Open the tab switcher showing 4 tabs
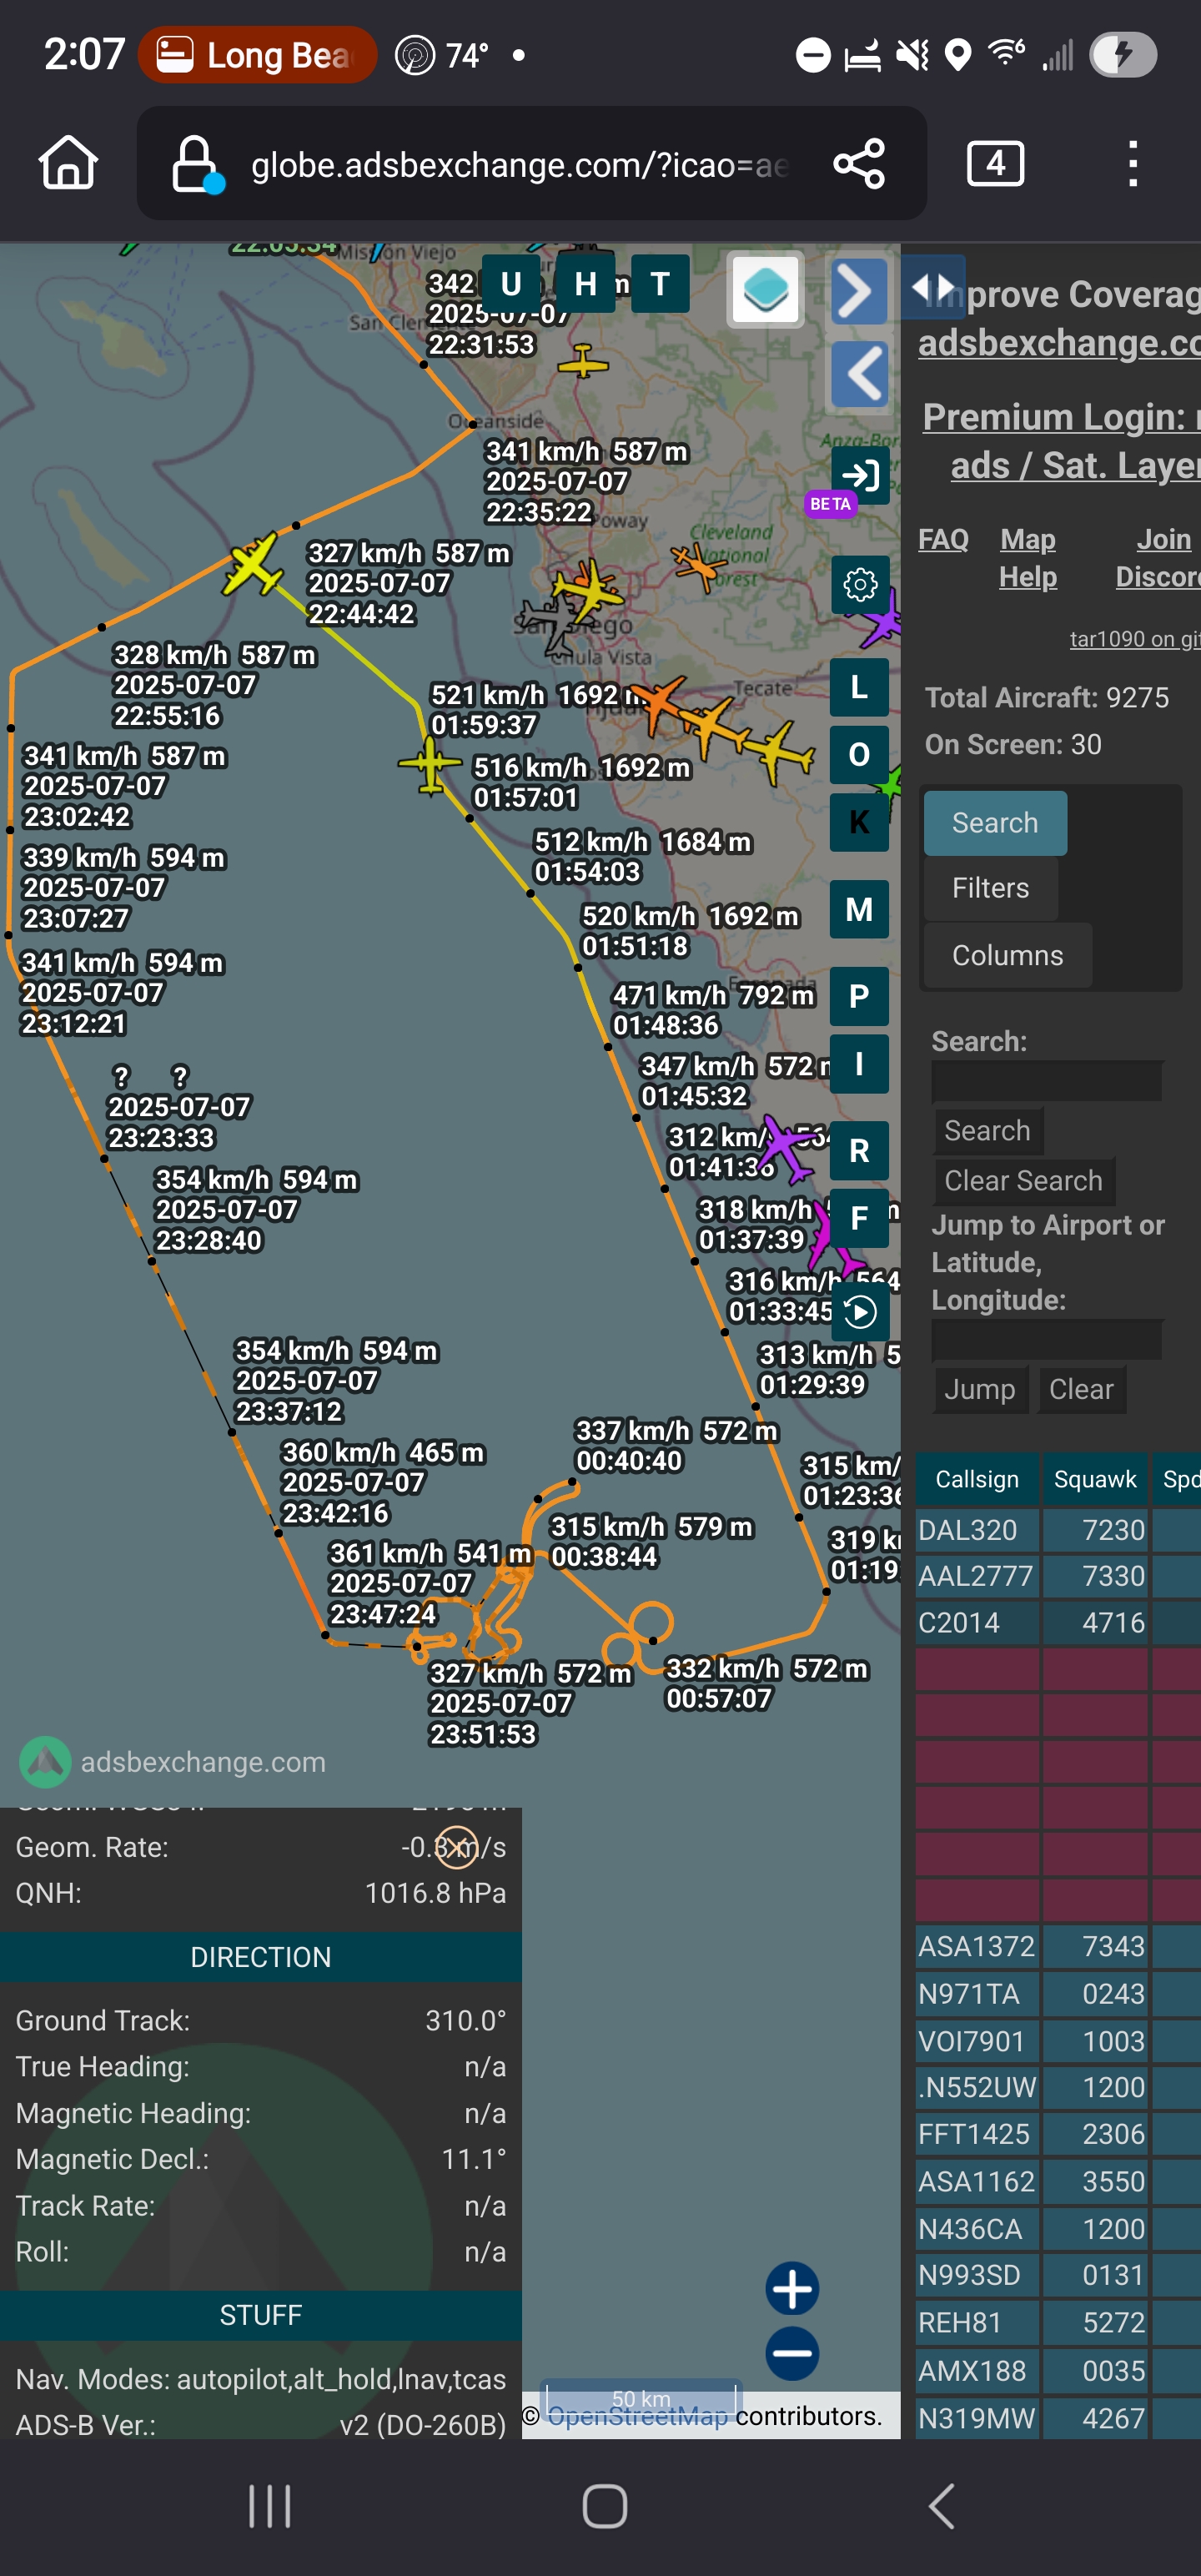This screenshot has height=2576, width=1201. pyautogui.click(x=995, y=163)
